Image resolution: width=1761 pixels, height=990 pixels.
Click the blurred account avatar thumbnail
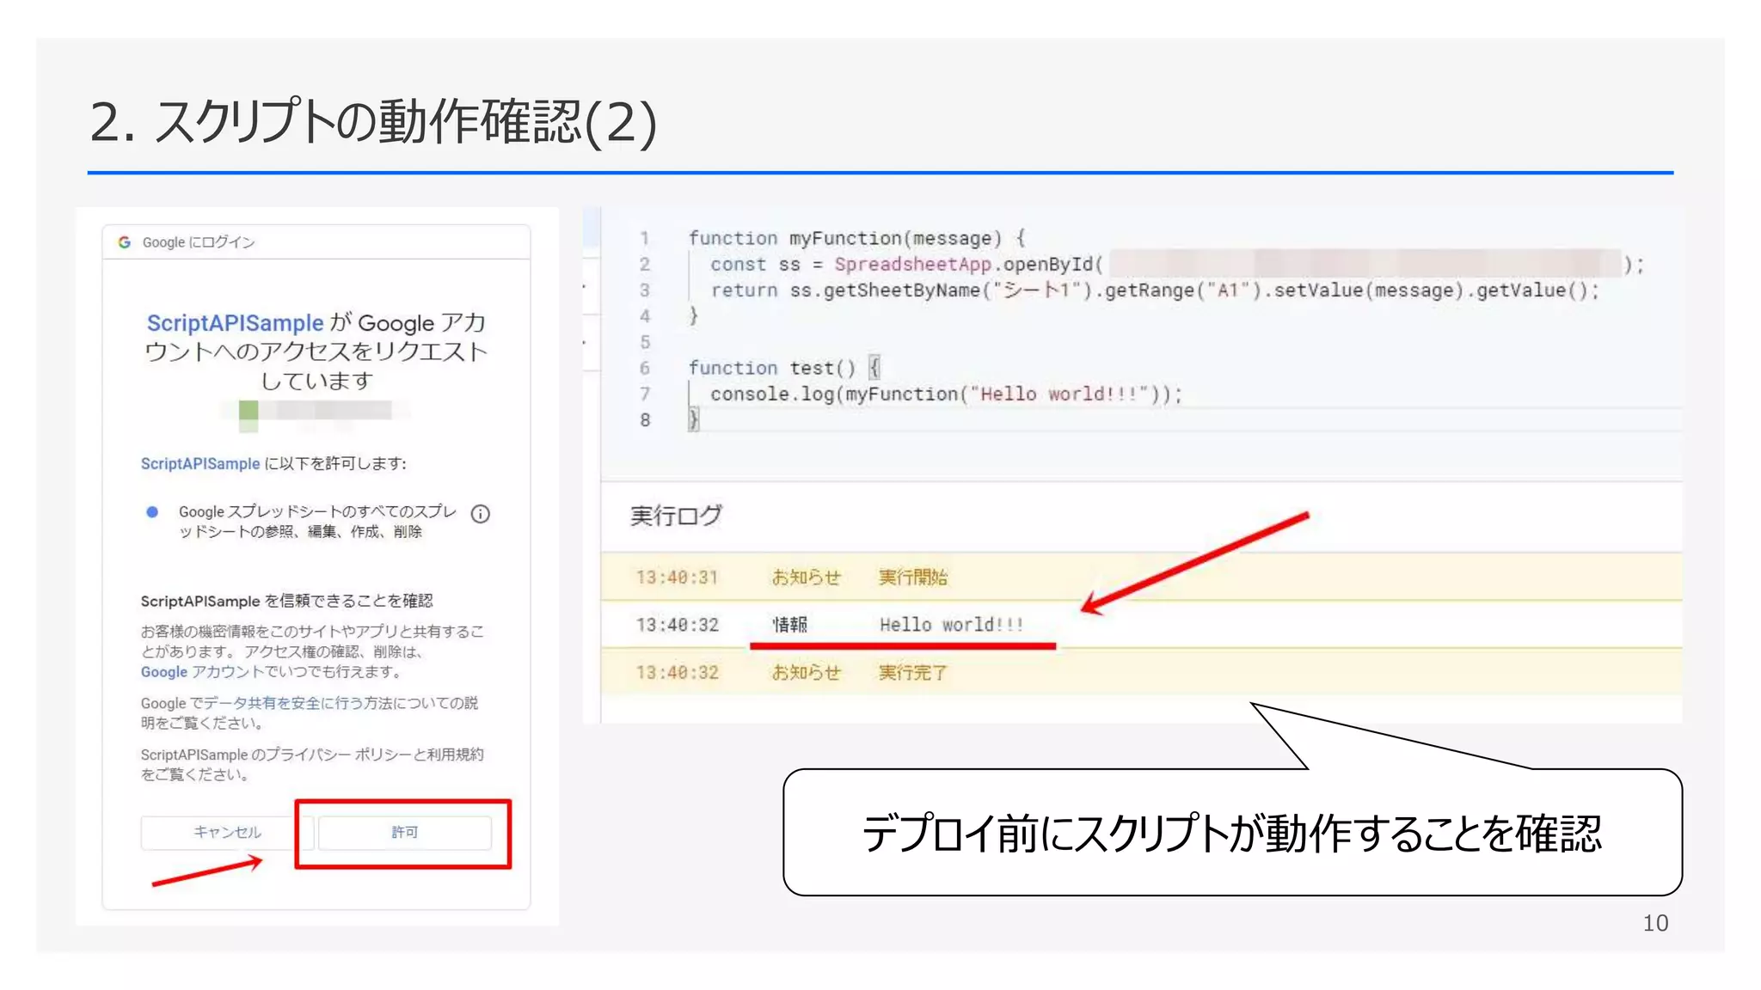pos(249,412)
